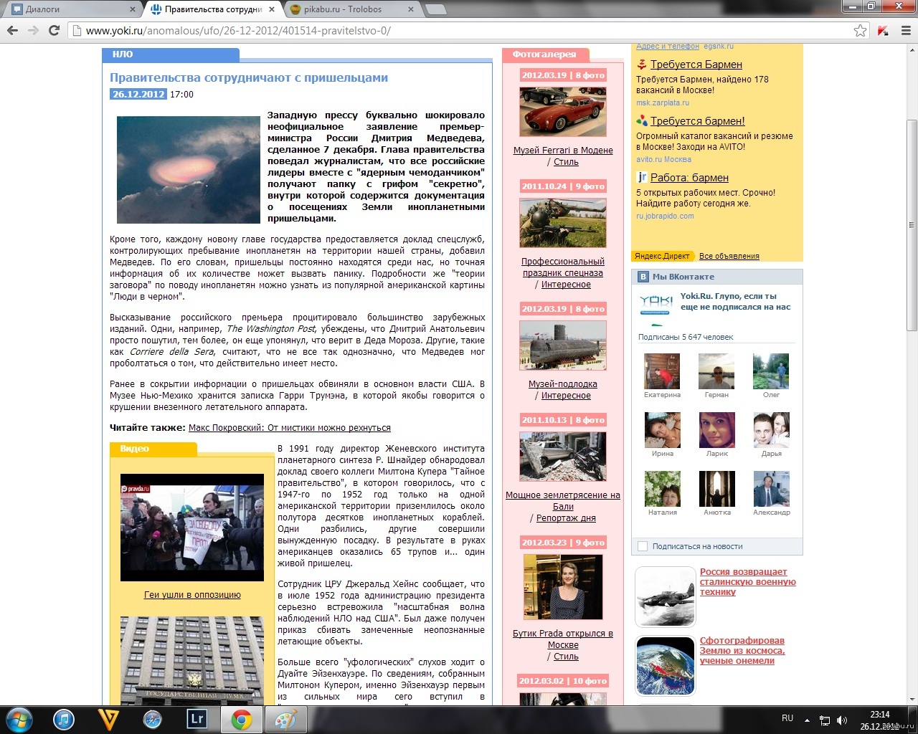Open the 'Музей Ferrari в Модене' link

pyautogui.click(x=563, y=151)
